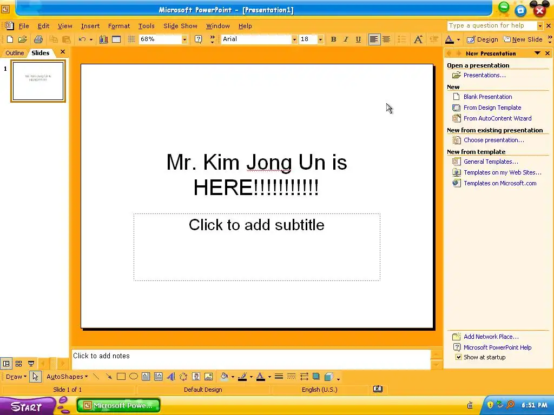Select Objects arrow tool
Screen dimensions: 554x415
(35, 377)
